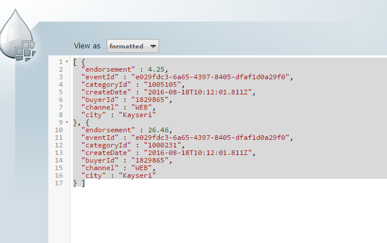Click channel value "WEB" on line 15

[142, 168]
